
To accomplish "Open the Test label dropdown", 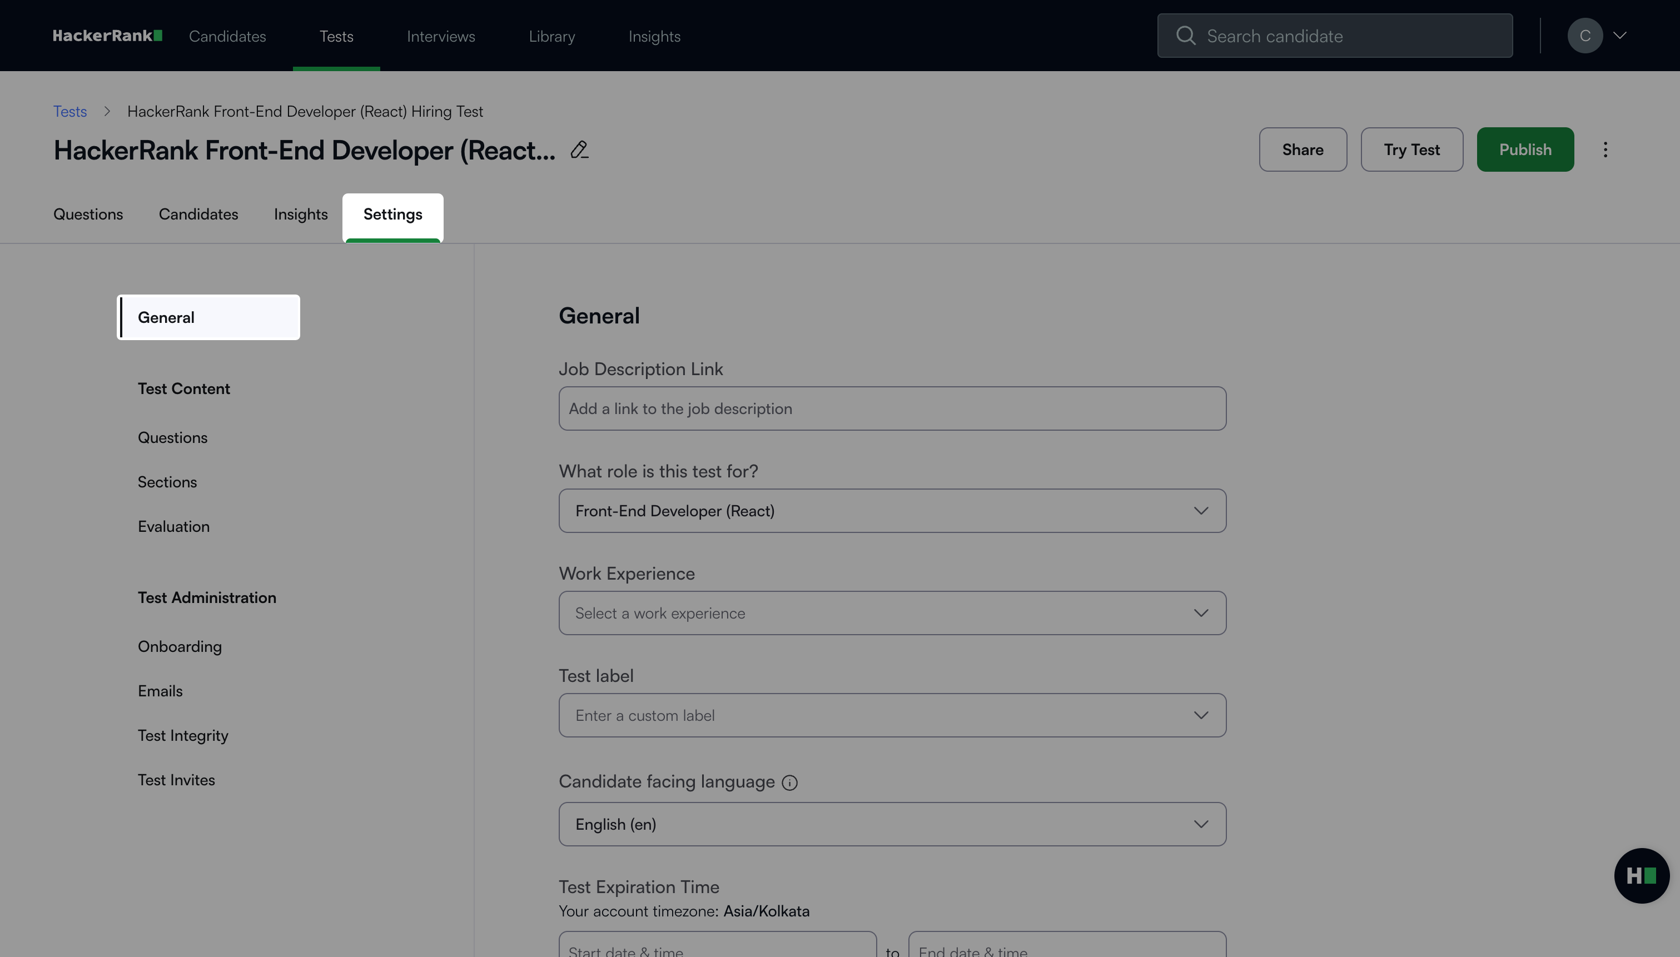I will (892, 715).
